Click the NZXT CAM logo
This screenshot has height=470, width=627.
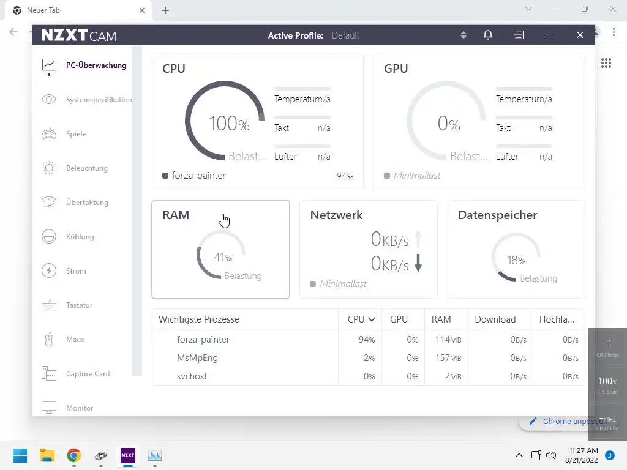point(78,35)
